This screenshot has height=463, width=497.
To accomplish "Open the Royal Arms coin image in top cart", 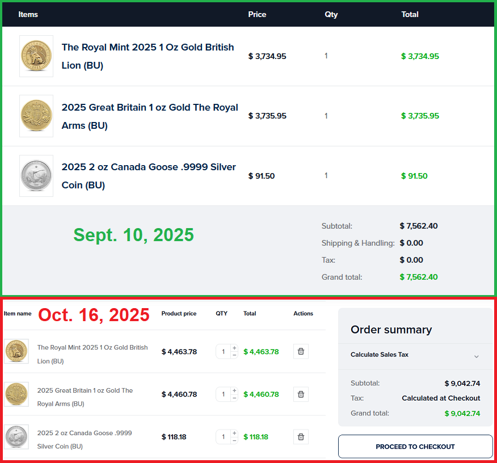I will [x=36, y=116].
